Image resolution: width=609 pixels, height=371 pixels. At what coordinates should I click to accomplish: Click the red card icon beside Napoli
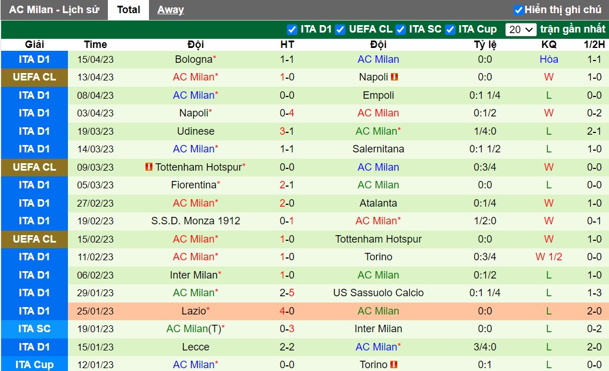(394, 77)
